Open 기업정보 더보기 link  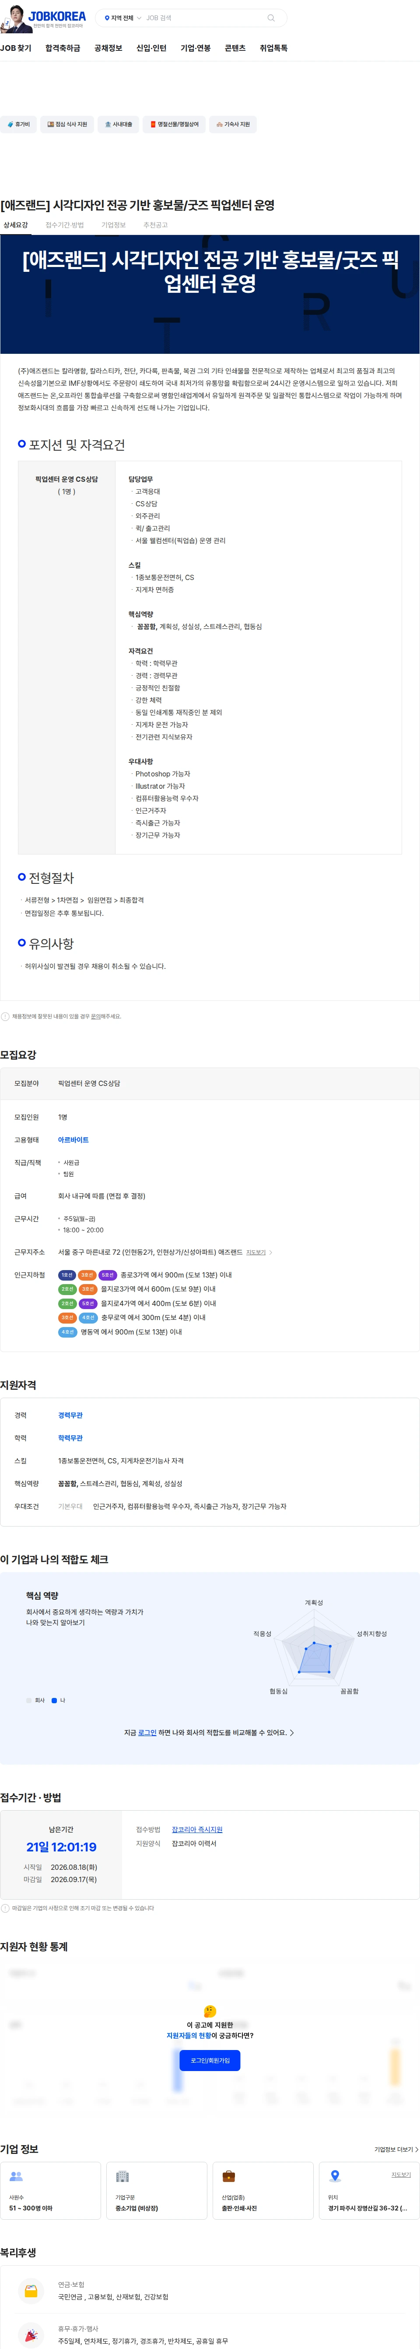[x=396, y=2149]
